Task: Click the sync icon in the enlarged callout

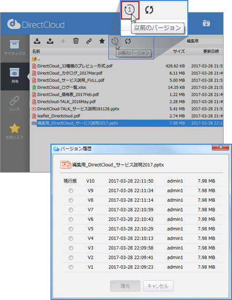Action: (149, 10)
